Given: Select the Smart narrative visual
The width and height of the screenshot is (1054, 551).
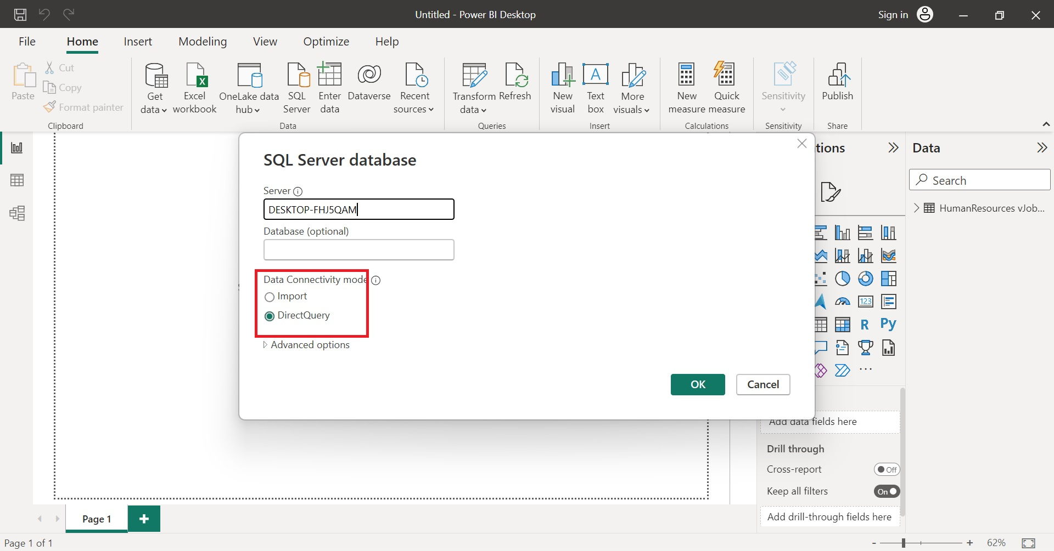Looking at the screenshot, I should (x=843, y=348).
